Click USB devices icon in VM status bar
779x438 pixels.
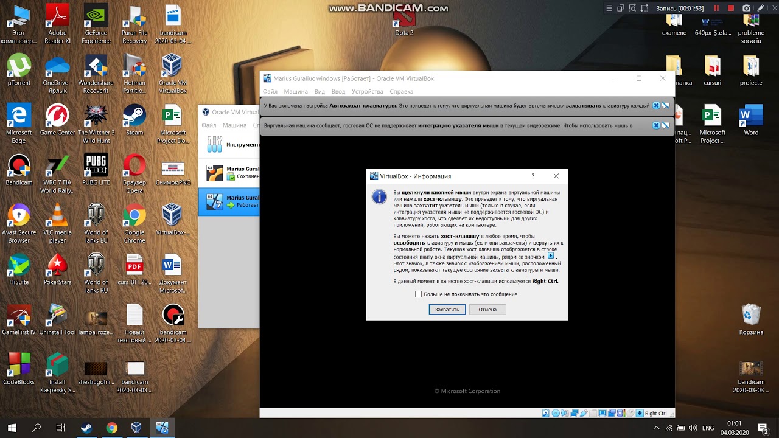point(584,413)
